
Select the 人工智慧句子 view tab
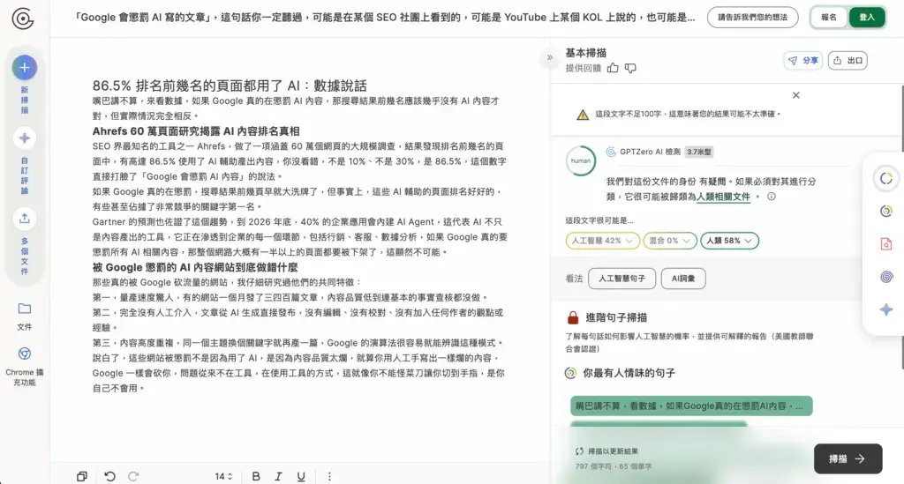pos(621,279)
